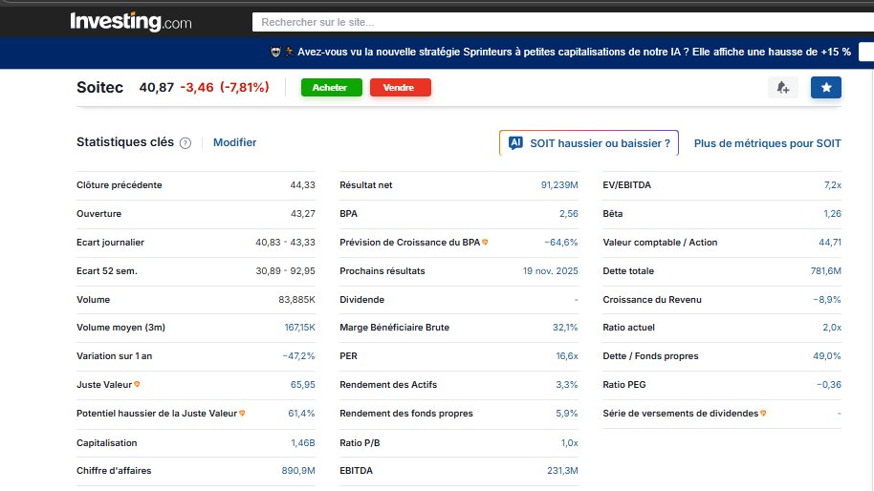The image size is (874, 491).
Task: Open Plus de métriques pour SOIT
Action: 767,143
